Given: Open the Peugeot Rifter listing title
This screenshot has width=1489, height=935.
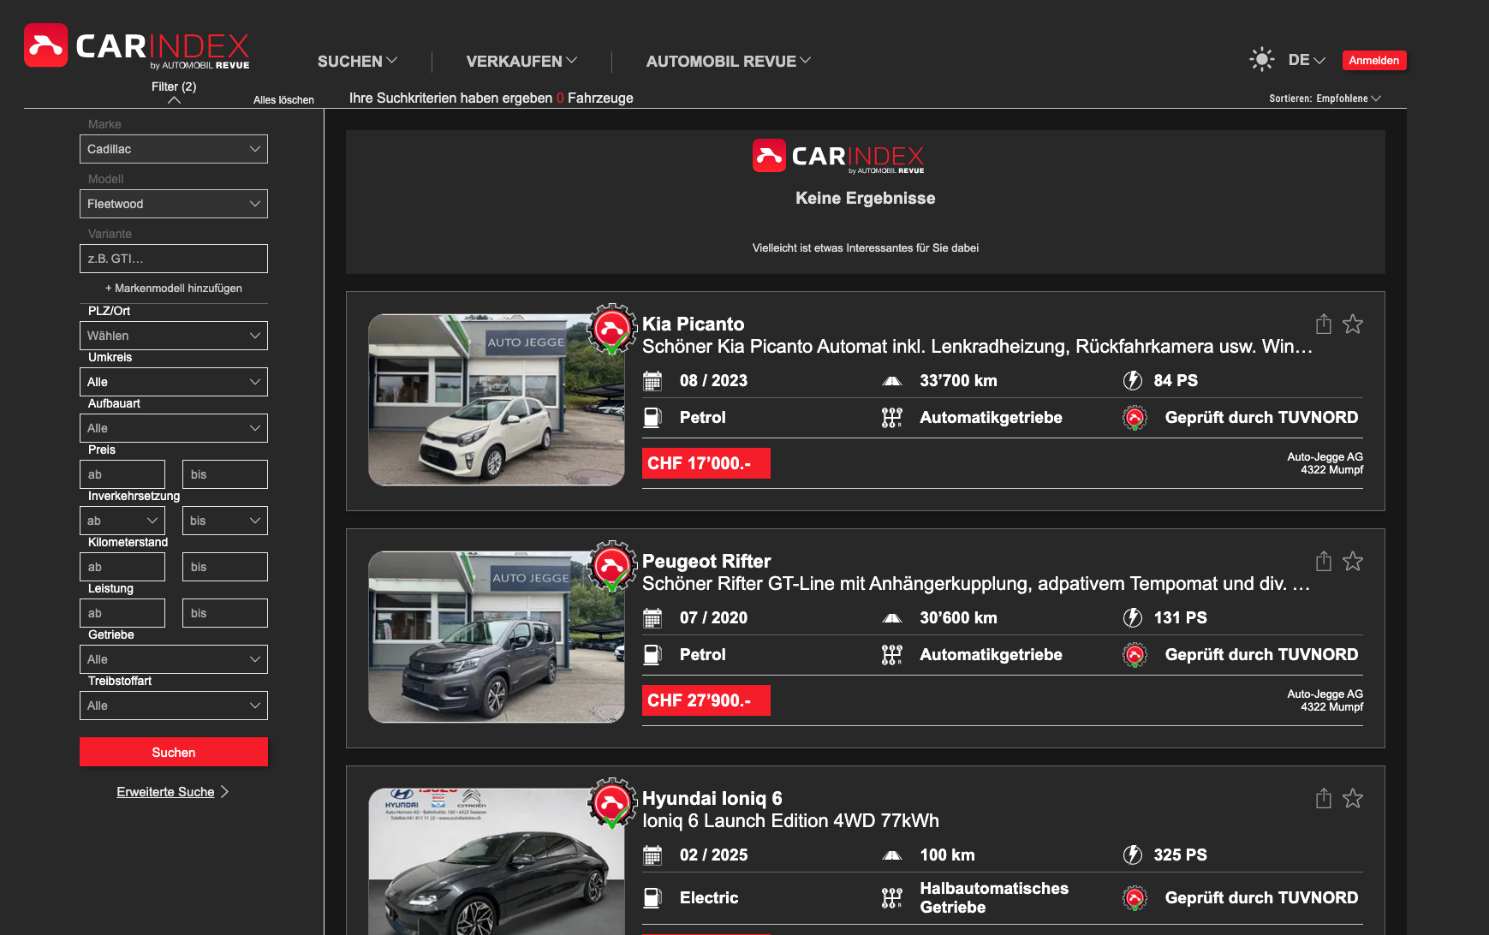Looking at the screenshot, I should (706, 562).
